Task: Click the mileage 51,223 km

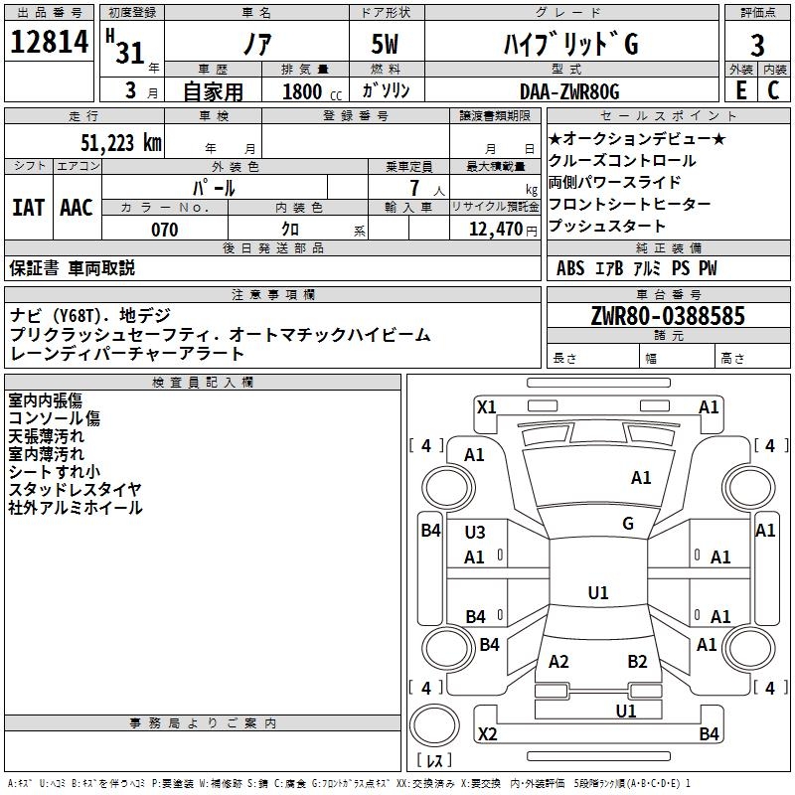Action: click(121, 143)
